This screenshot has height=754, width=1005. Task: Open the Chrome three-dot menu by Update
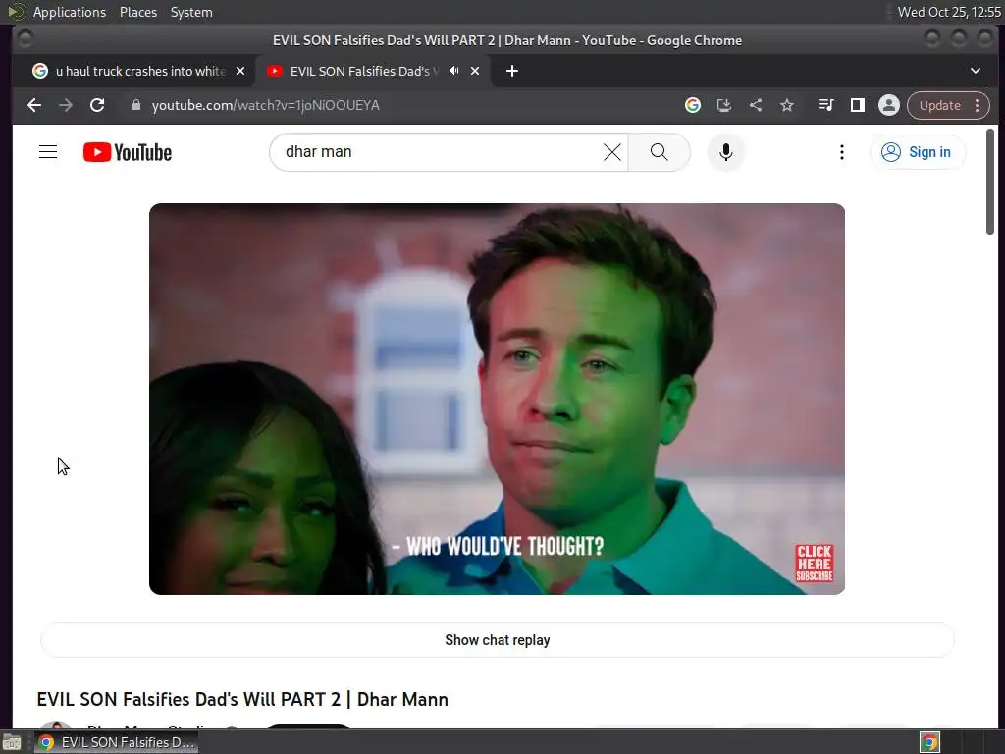978,105
